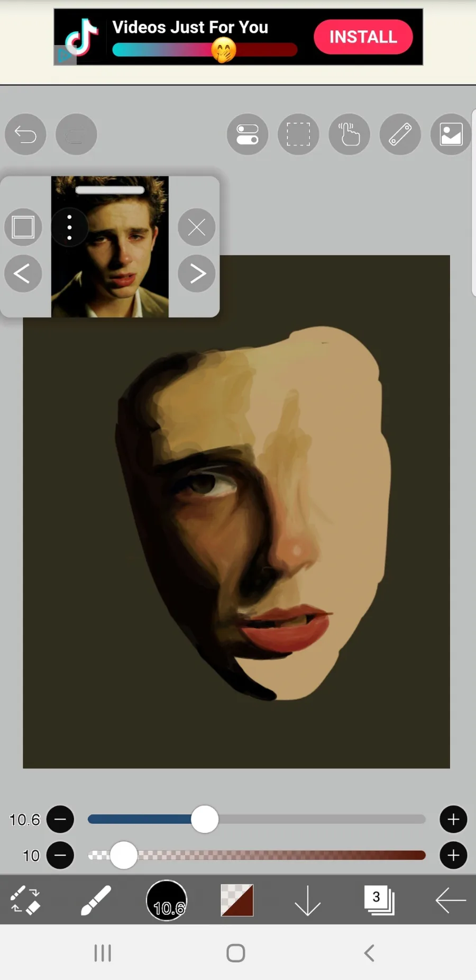Adjust the brush opacity slider
476x980 pixels.
[257, 856]
